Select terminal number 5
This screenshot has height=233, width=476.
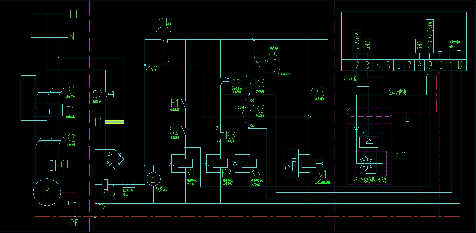pyautogui.click(x=388, y=65)
